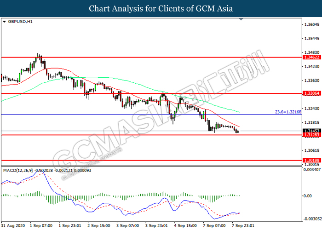Click the 0.003407 MACD scale value

(x=312, y=170)
